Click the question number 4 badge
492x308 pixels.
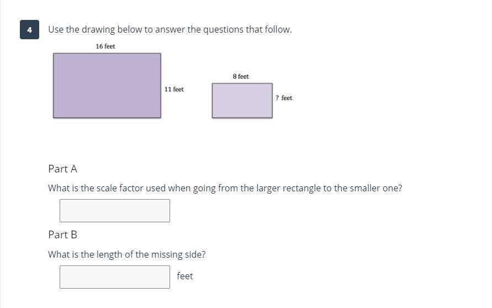29,30
